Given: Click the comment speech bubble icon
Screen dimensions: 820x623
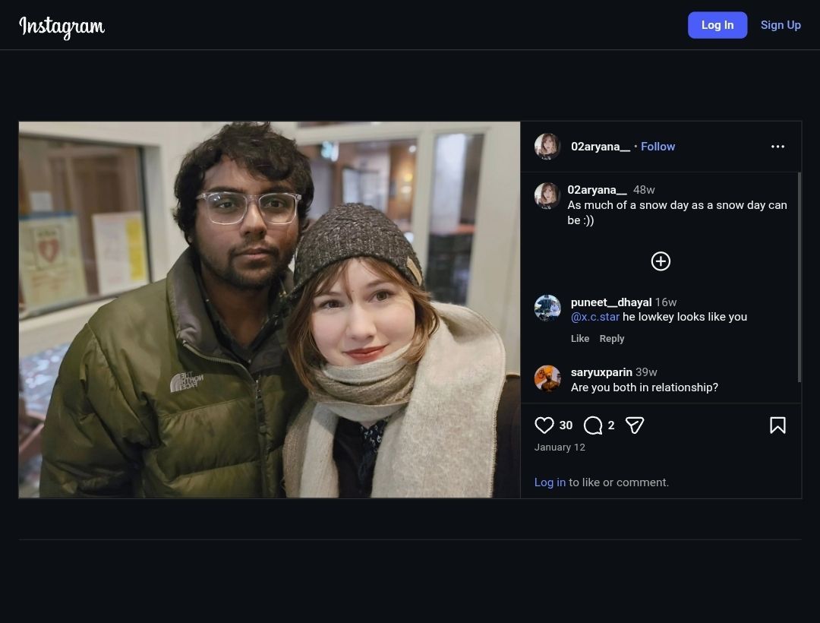Looking at the screenshot, I should [x=593, y=425].
